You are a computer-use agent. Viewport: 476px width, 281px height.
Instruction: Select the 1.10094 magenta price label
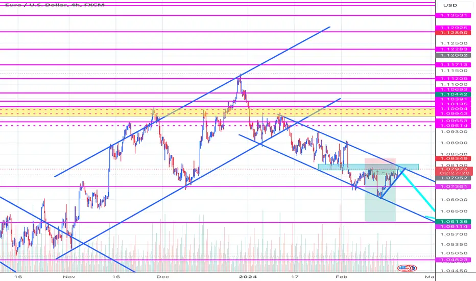point(453,109)
